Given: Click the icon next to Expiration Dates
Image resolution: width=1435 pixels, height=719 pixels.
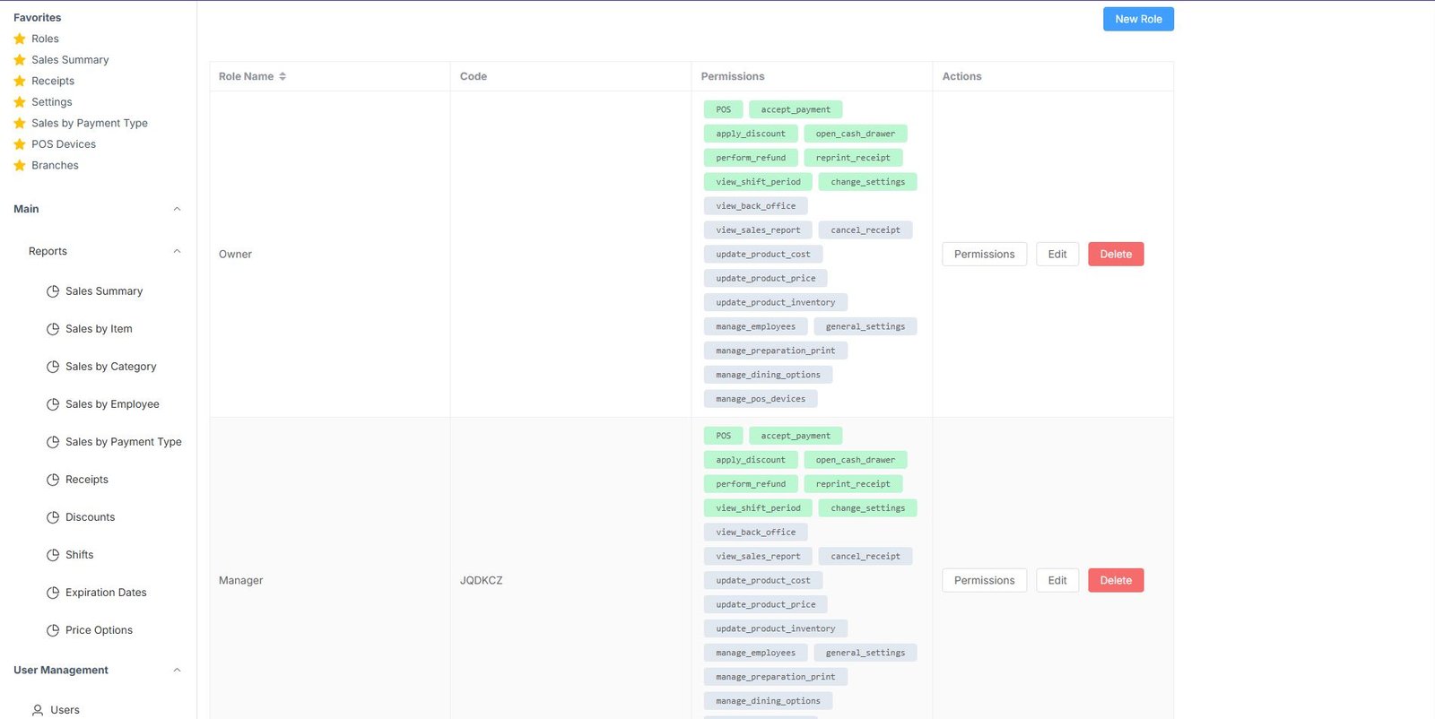Looking at the screenshot, I should pos(53,593).
